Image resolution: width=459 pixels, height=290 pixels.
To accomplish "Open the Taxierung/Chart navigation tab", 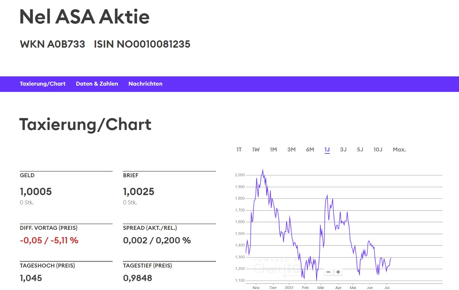I will [x=43, y=84].
